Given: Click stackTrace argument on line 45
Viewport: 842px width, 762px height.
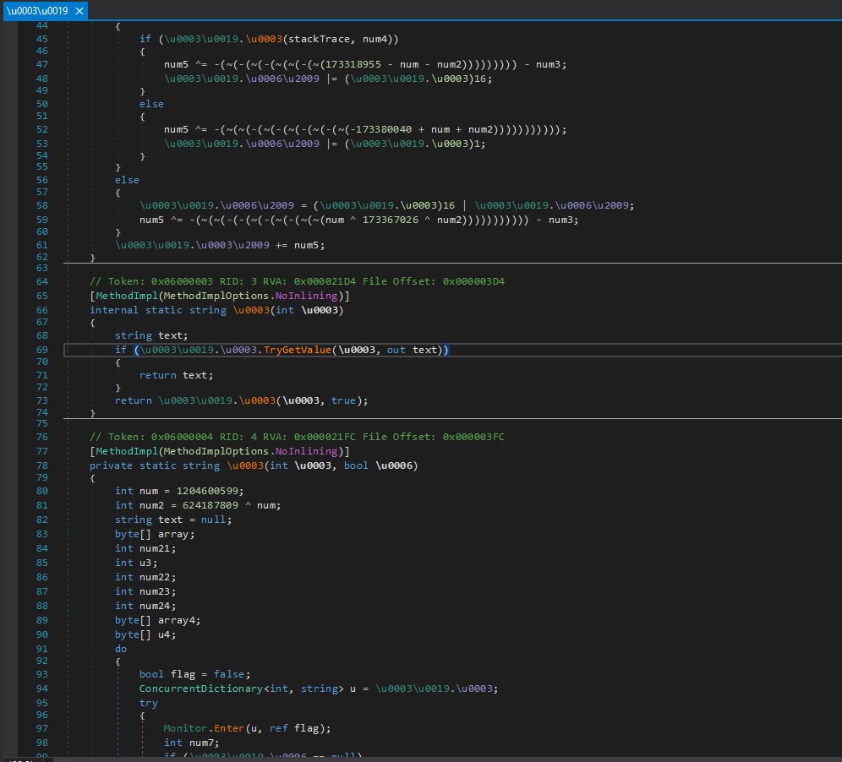Looking at the screenshot, I should [x=320, y=39].
